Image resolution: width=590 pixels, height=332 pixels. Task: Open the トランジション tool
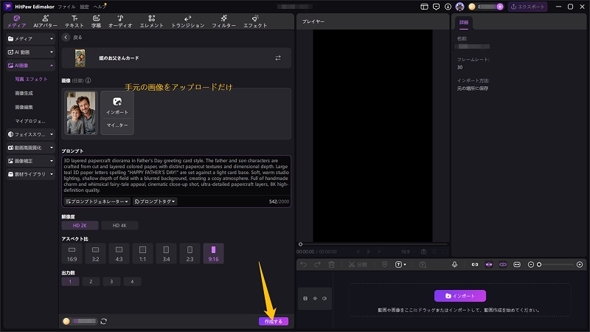pyautogui.click(x=188, y=21)
